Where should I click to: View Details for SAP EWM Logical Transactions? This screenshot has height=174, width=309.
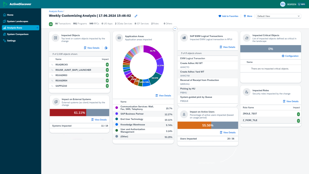[228, 47]
